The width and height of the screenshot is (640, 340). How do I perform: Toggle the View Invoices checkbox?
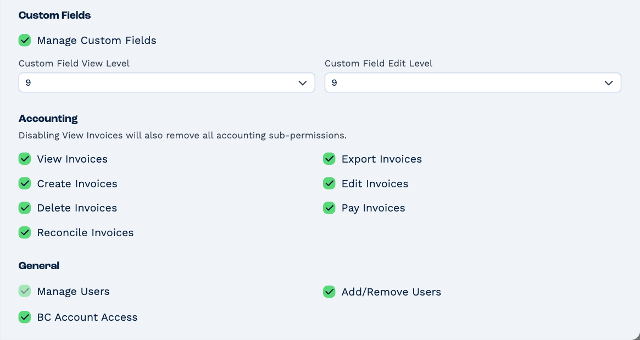[x=25, y=159]
